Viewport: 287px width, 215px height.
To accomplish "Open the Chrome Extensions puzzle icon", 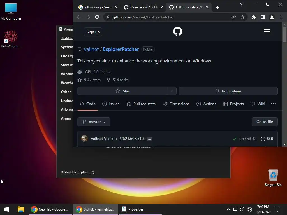I will click(x=254, y=17).
